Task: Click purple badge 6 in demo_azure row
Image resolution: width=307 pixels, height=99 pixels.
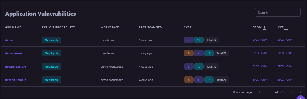Action: 199,53
